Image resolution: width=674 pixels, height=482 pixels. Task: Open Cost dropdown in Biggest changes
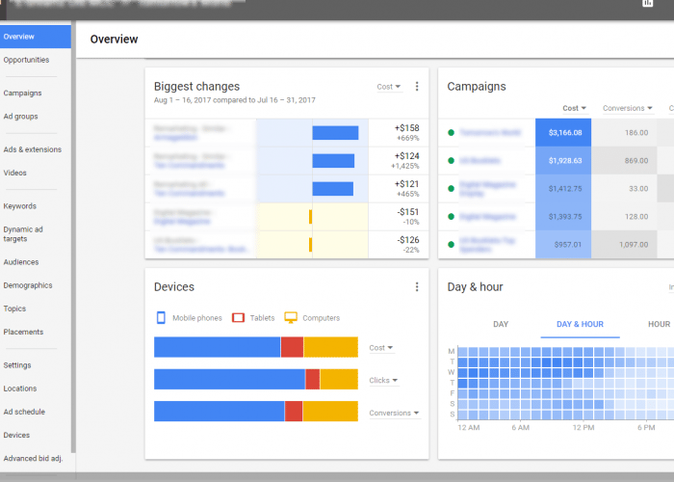tap(389, 87)
